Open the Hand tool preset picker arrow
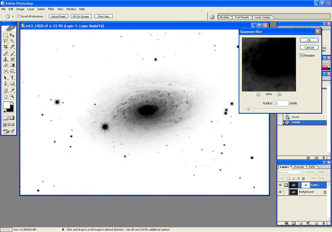The width and height of the screenshot is (332, 232). click(x=13, y=16)
